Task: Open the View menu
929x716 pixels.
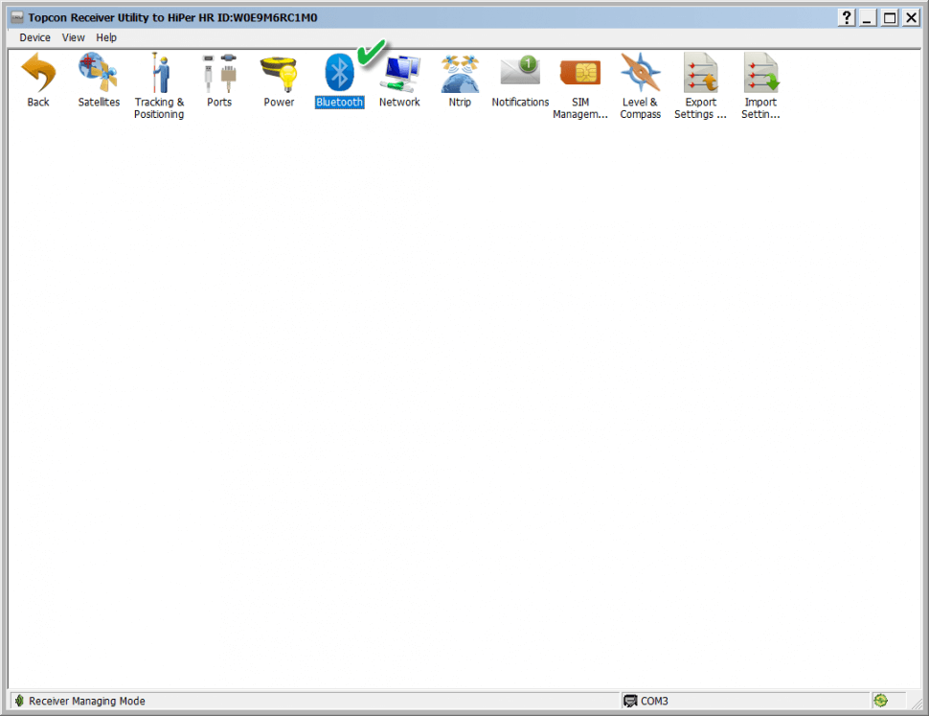Action: point(74,37)
